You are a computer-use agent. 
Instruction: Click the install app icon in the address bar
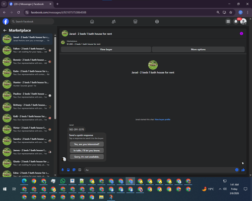224,13
